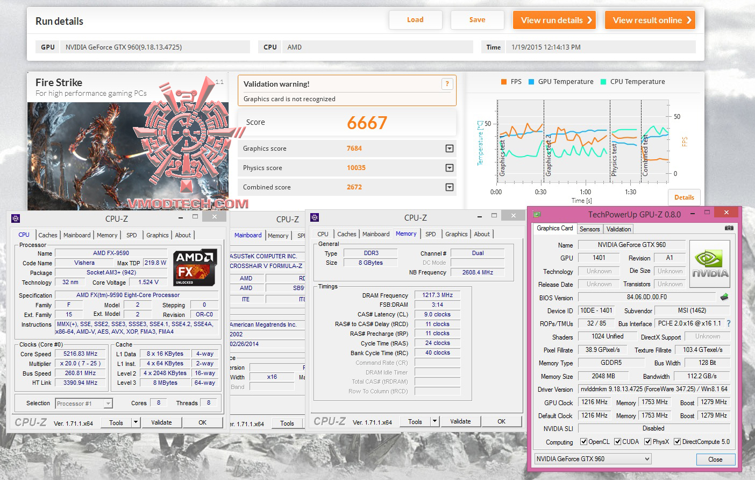Click the NB Frequency value 2608.4 MHz
This screenshot has width=755, height=480.
pyautogui.click(x=478, y=272)
